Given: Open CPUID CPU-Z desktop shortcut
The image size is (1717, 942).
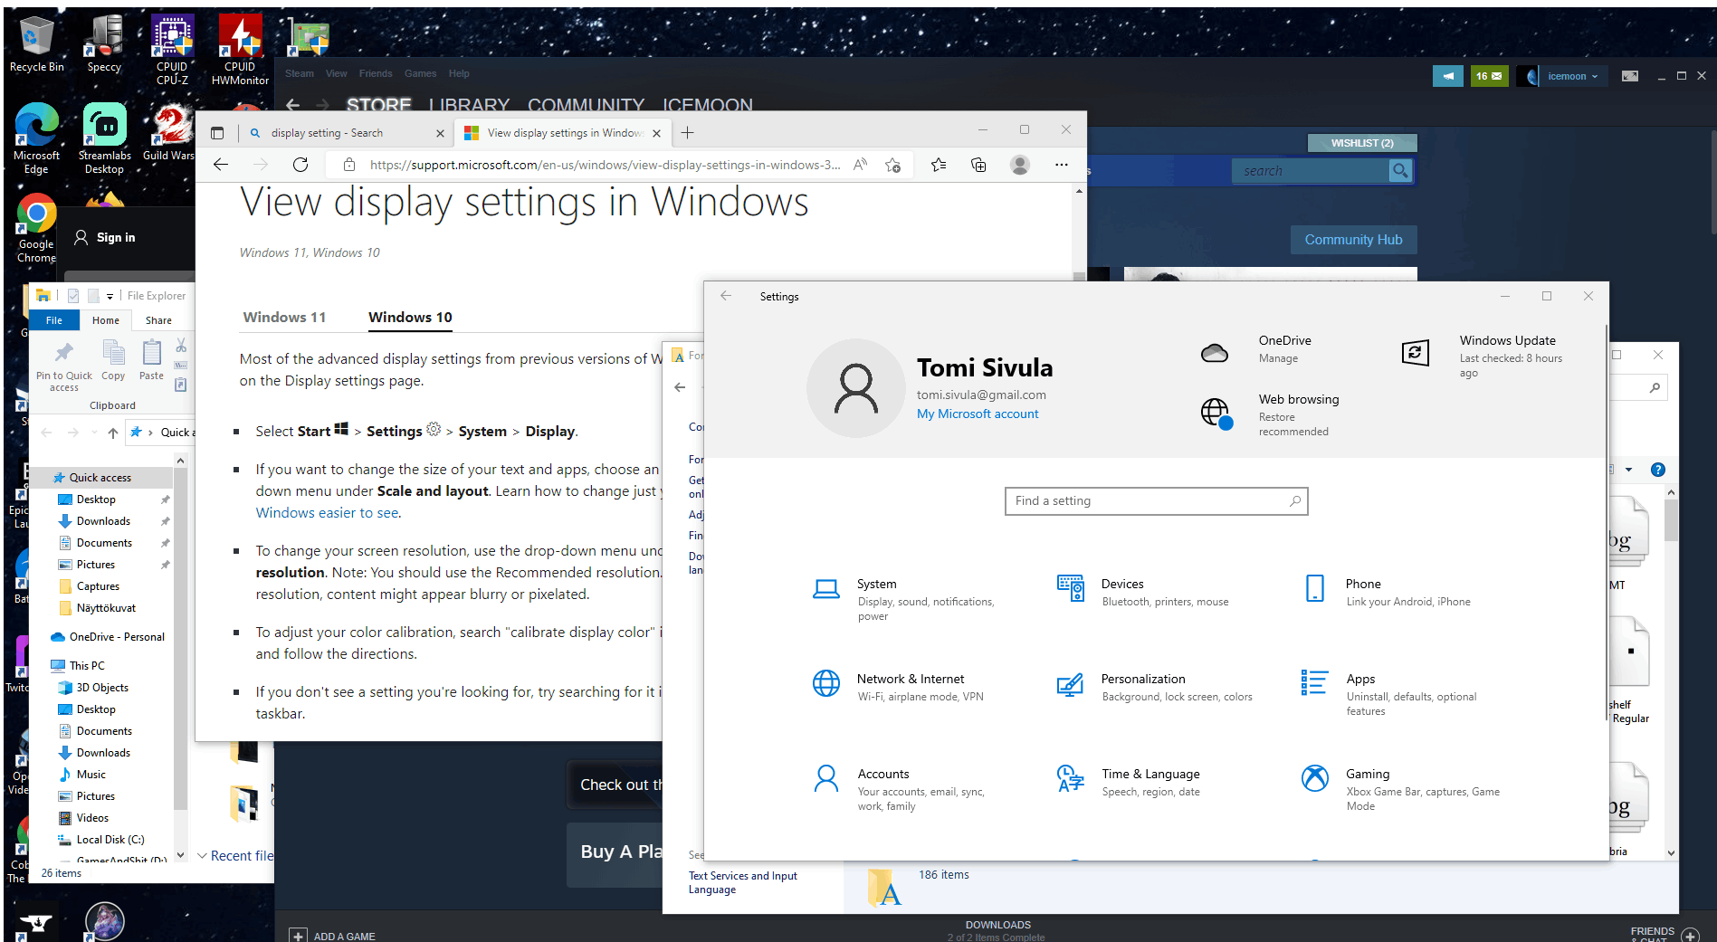Looking at the screenshot, I should pos(172,50).
